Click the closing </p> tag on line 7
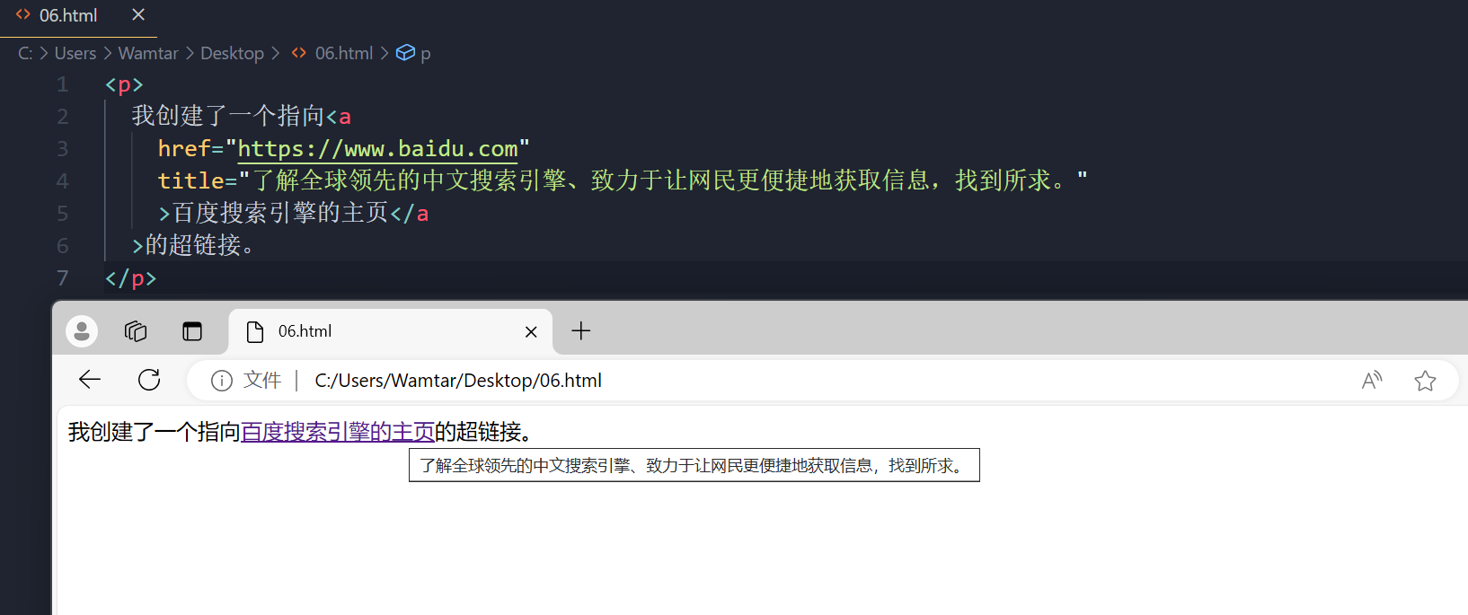The height and width of the screenshot is (615, 1468). point(131,278)
